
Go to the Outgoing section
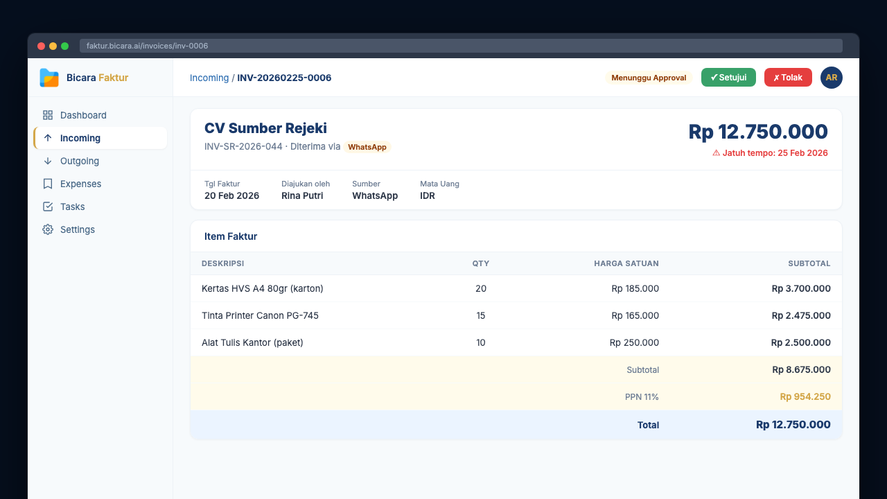click(80, 161)
